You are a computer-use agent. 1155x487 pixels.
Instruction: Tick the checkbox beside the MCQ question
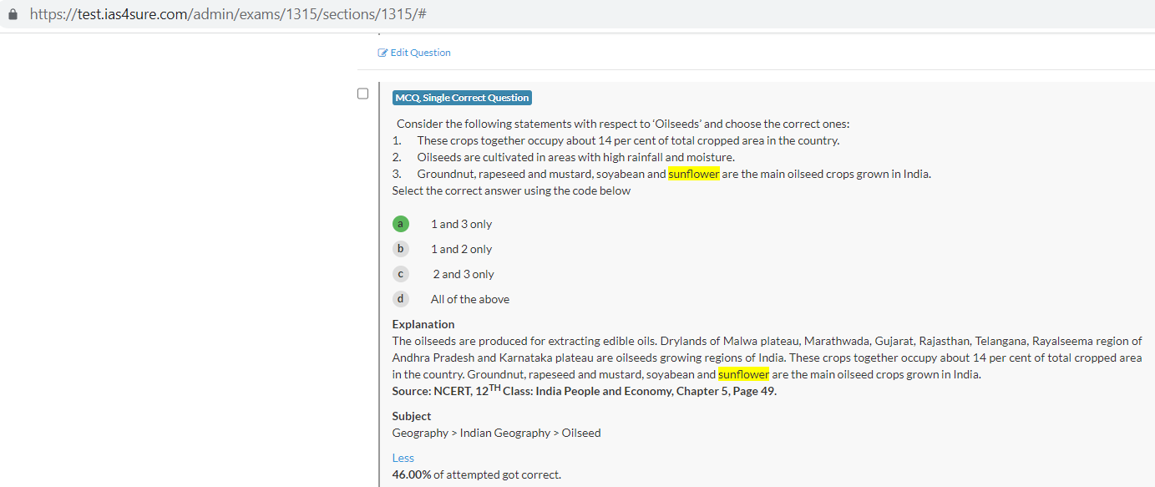click(x=362, y=94)
